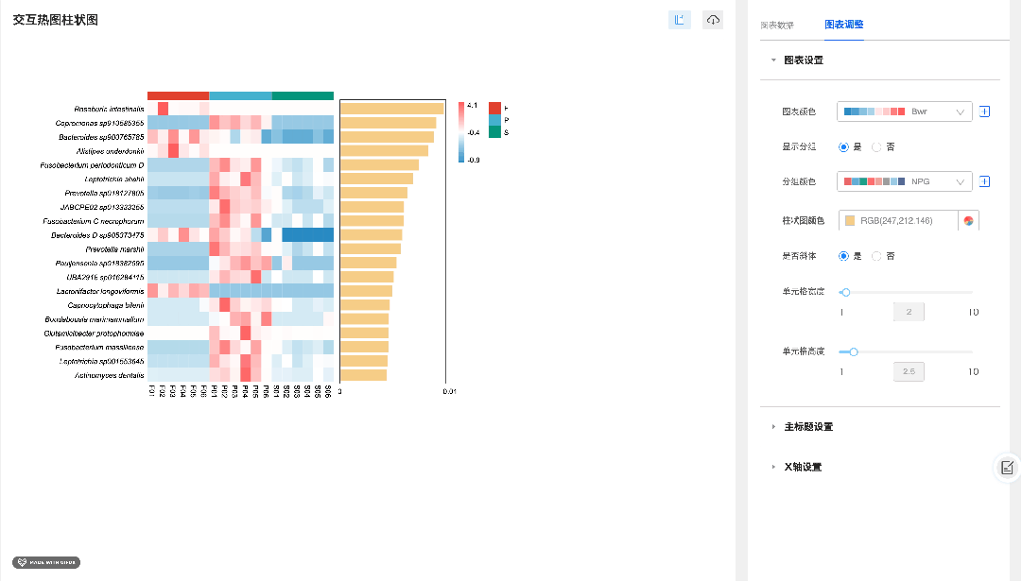The image size is (1022, 582).
Task: Switch to the 图表调整 tab
Action: [x=843, y=25]
